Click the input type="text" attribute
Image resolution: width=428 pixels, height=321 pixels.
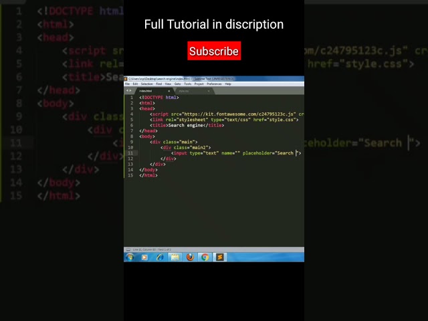click(204, 153)
